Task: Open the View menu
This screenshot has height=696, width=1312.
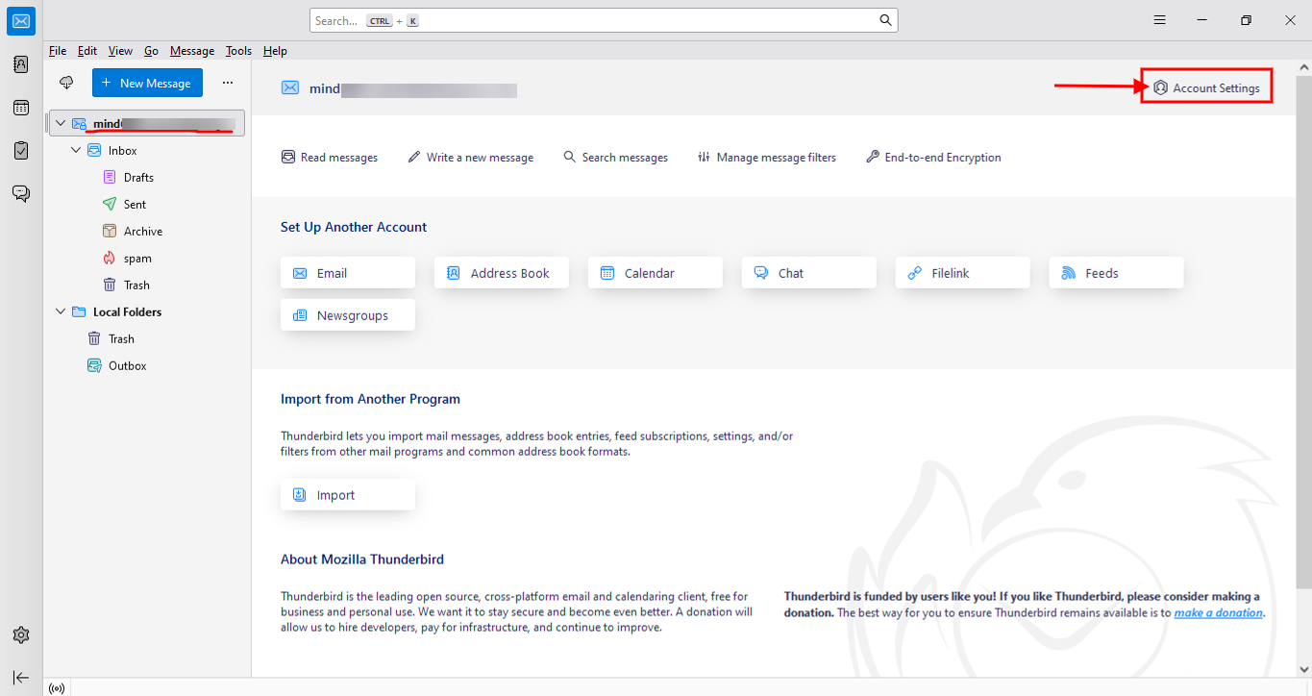Action: 121,51
